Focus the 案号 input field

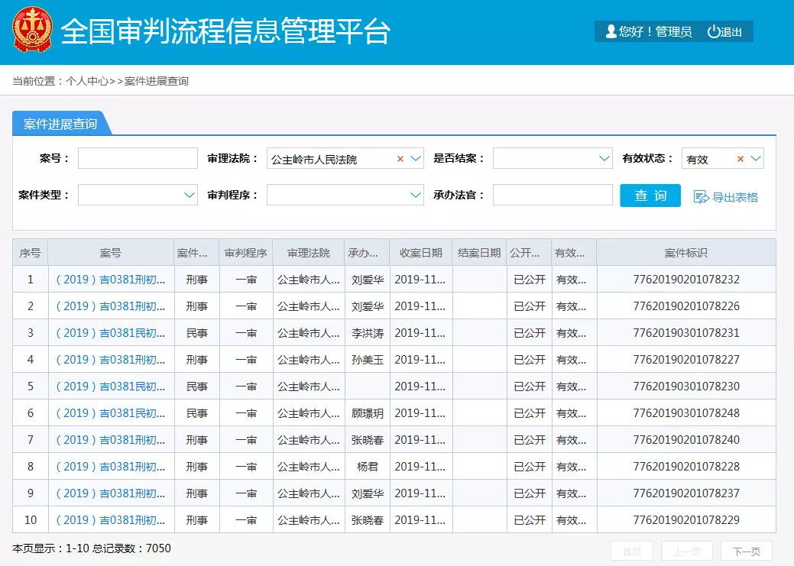click(x=138, y=158)
